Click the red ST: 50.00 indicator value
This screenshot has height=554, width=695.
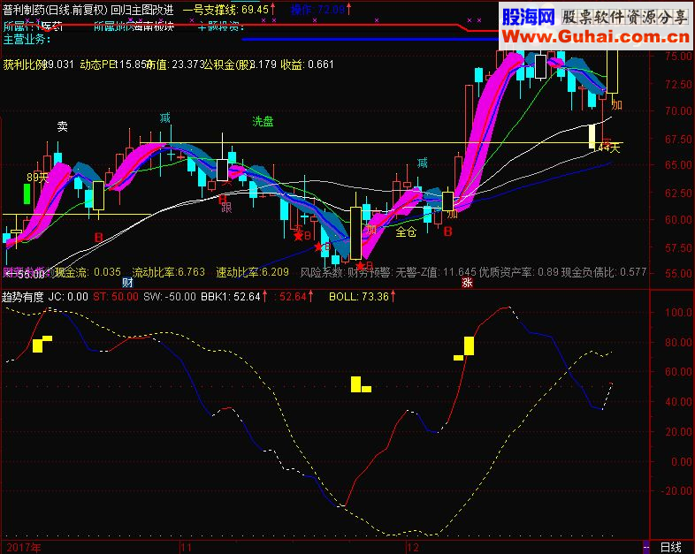pos(116,297)
